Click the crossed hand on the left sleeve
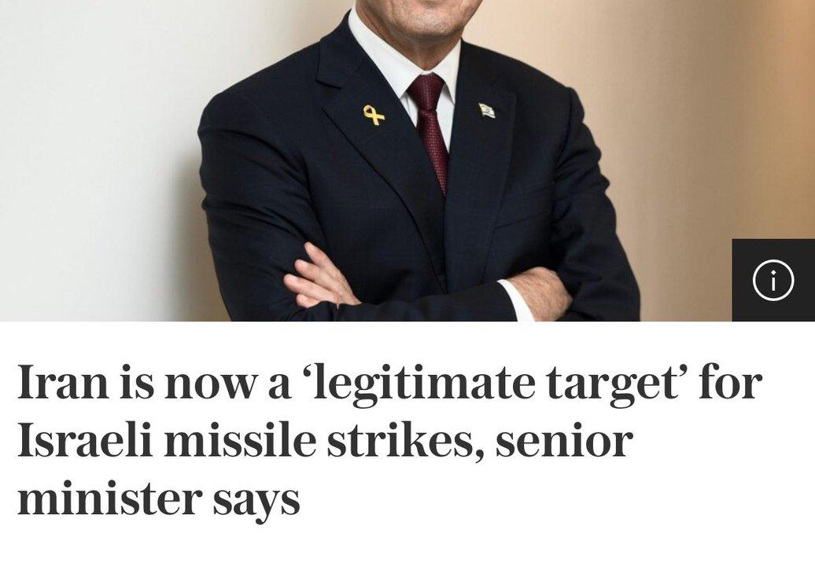Screen dimensions: 815x566 pyautogui.click(x=321, y=277)
